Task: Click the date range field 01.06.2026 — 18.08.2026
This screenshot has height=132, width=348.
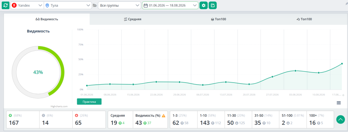Action: coord(170,5)
